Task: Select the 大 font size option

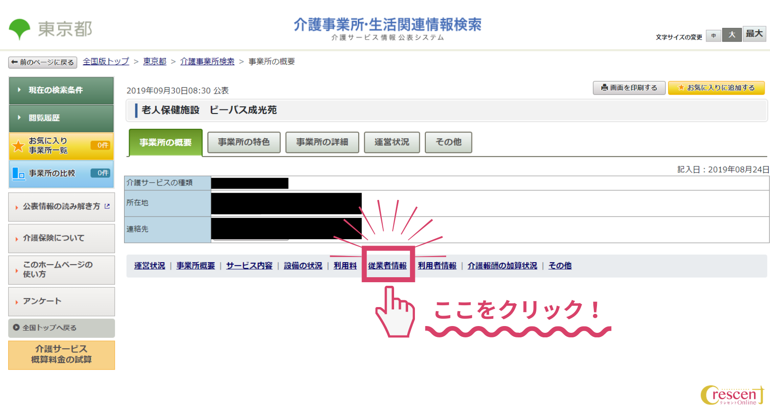Action: pyautogui.click(x=732, y=35)
